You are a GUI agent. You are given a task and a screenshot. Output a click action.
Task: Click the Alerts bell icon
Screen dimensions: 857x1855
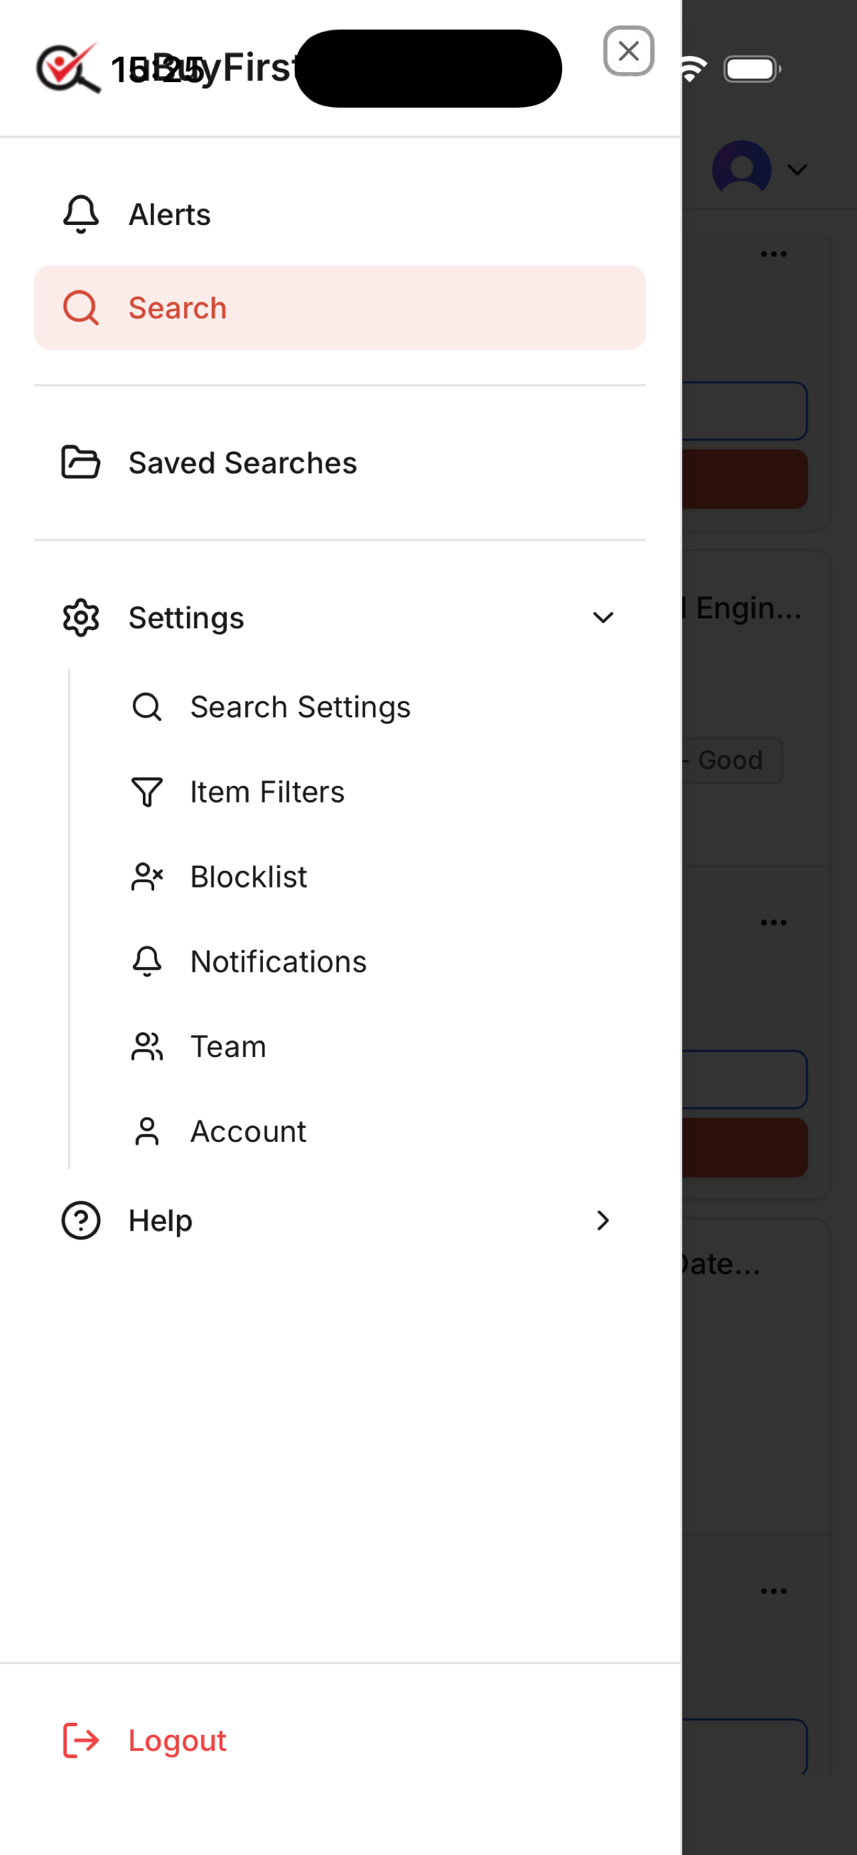tap(81, 214)
